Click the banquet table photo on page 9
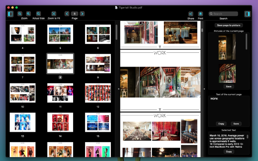258x161 pixels. coord(137,131)
